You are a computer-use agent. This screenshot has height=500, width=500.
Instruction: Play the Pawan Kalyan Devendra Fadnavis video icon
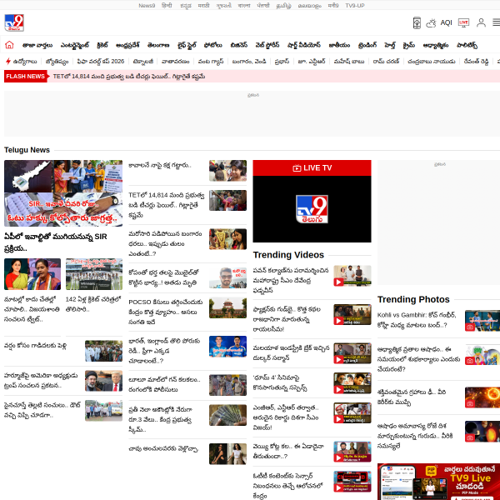click(x=338, y=282)
